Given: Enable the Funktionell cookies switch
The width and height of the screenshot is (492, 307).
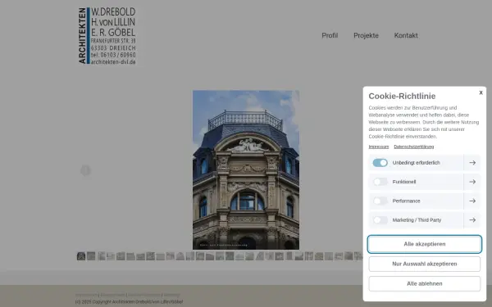Looking at the screenshot, I should click(380, 182).
